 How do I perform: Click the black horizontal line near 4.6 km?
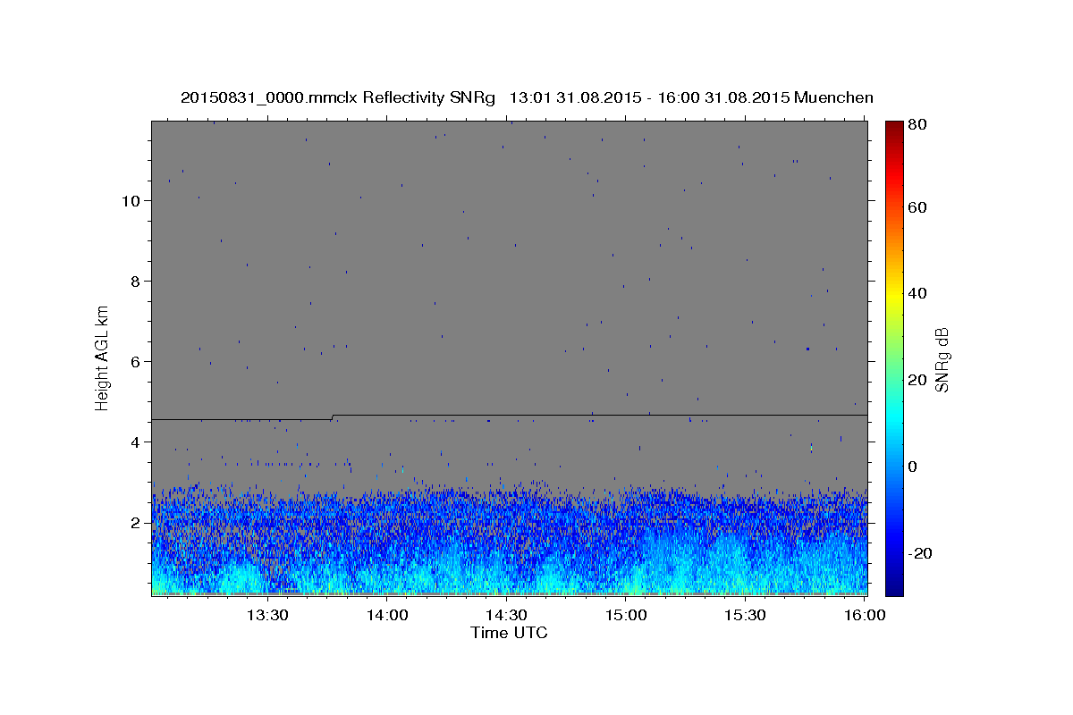pos(510,416)
